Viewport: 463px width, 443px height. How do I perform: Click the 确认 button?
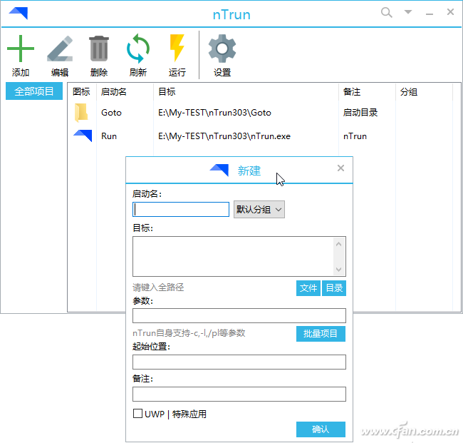tap(321, 429)
